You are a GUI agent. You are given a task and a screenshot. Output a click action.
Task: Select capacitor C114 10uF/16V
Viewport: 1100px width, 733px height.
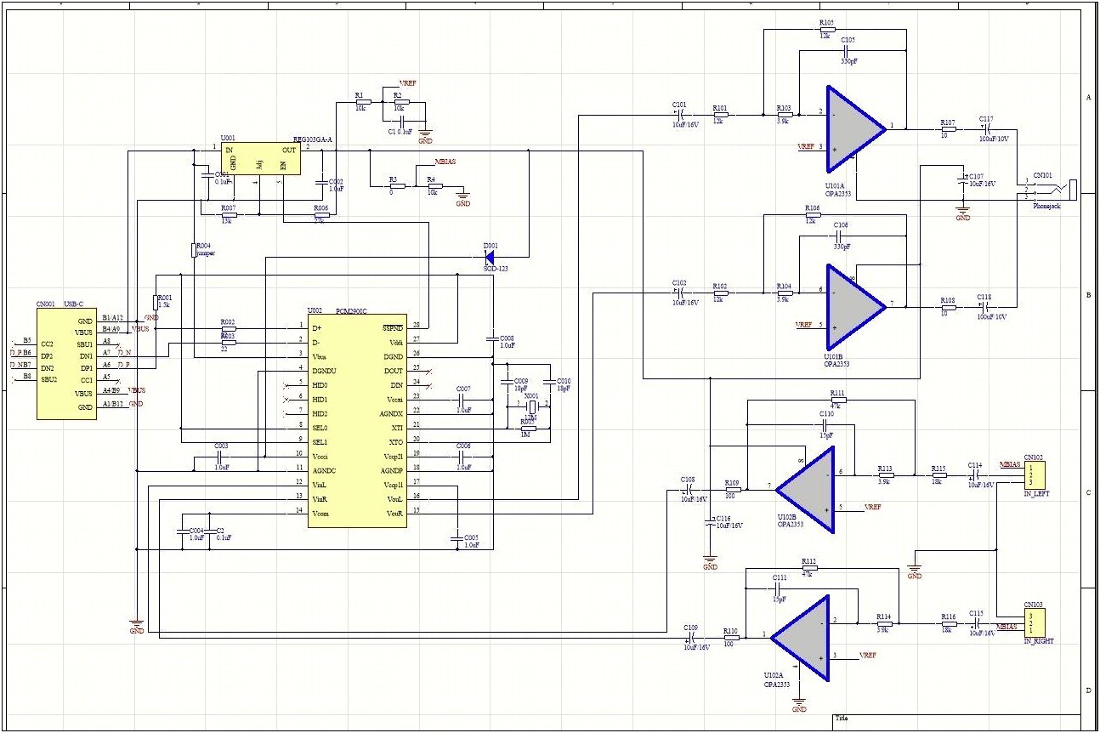tap(976, 474)
